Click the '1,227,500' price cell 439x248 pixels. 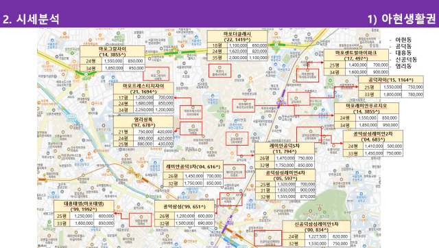pos(317,236)
